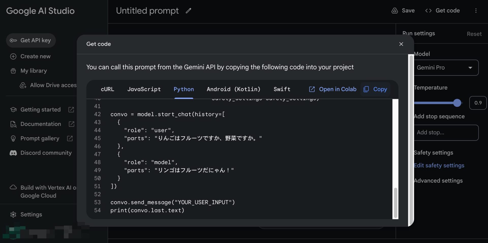Image resolution: width=488 pixels, height=243 pixels.
Task: Copy the code with Copy button
Action: [375, 89]
